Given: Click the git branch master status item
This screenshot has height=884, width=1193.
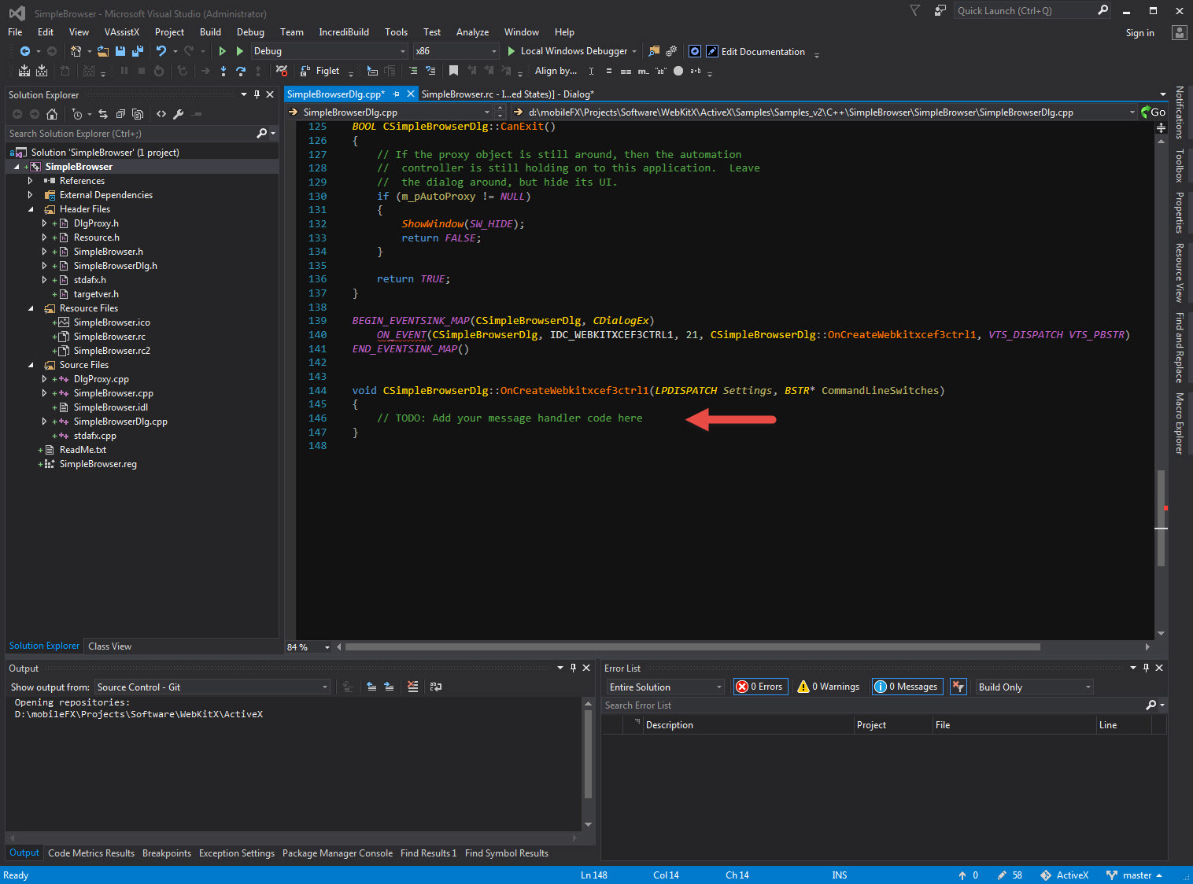Looking at the screenshot, I should [1134, 875].
